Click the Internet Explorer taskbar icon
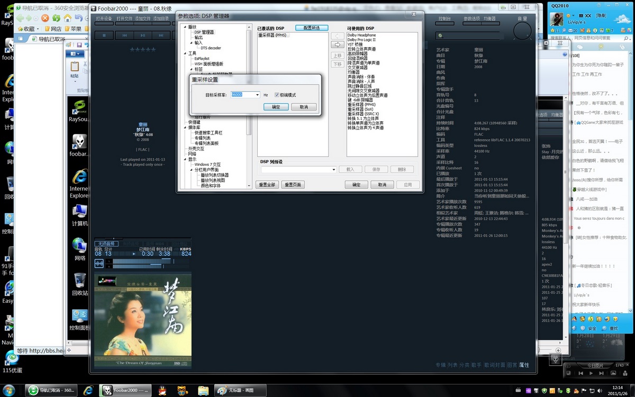The height and width of the screenshot is (397, 635). pyautogui.click(x=88, y=390)
